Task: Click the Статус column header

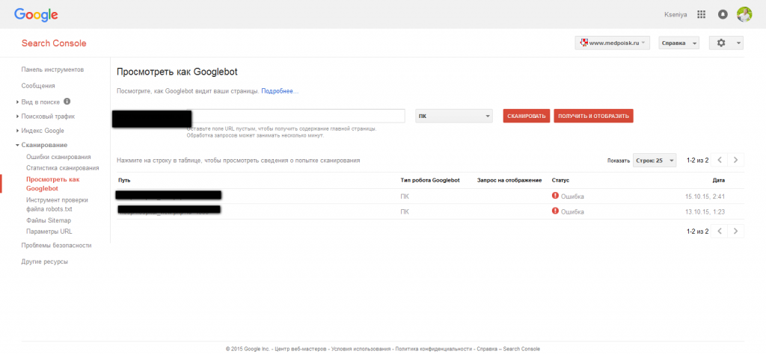Action: [x=560, y=181]
